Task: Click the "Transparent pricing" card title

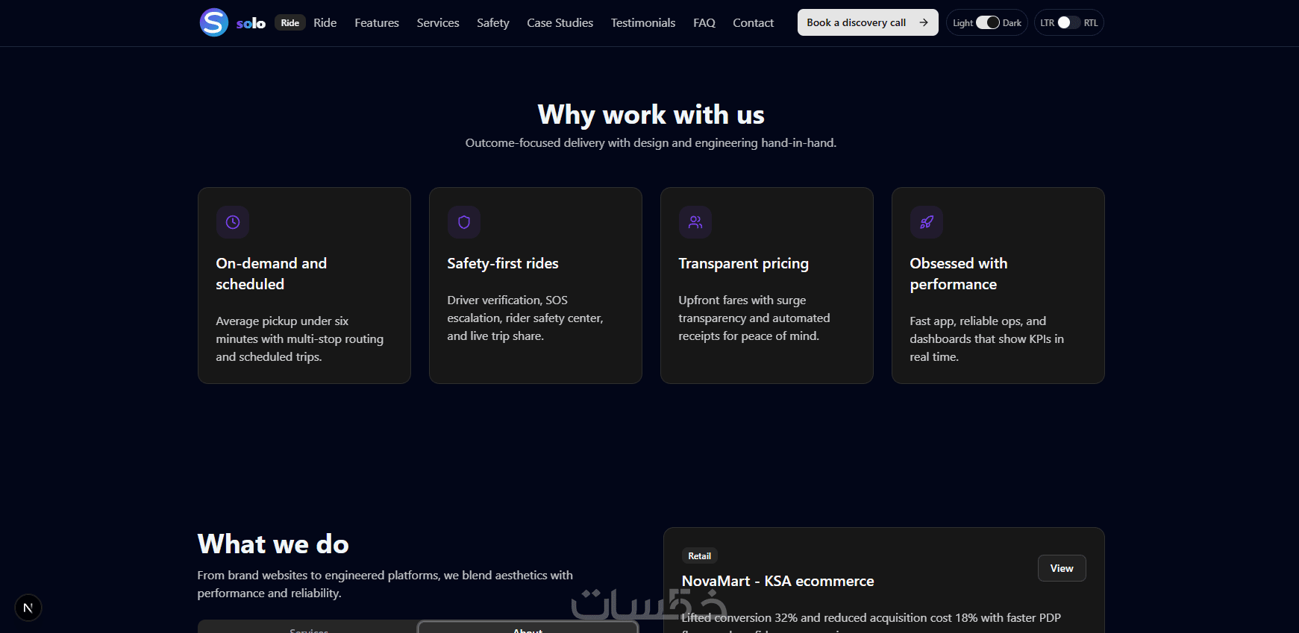Action: (744, 263)
